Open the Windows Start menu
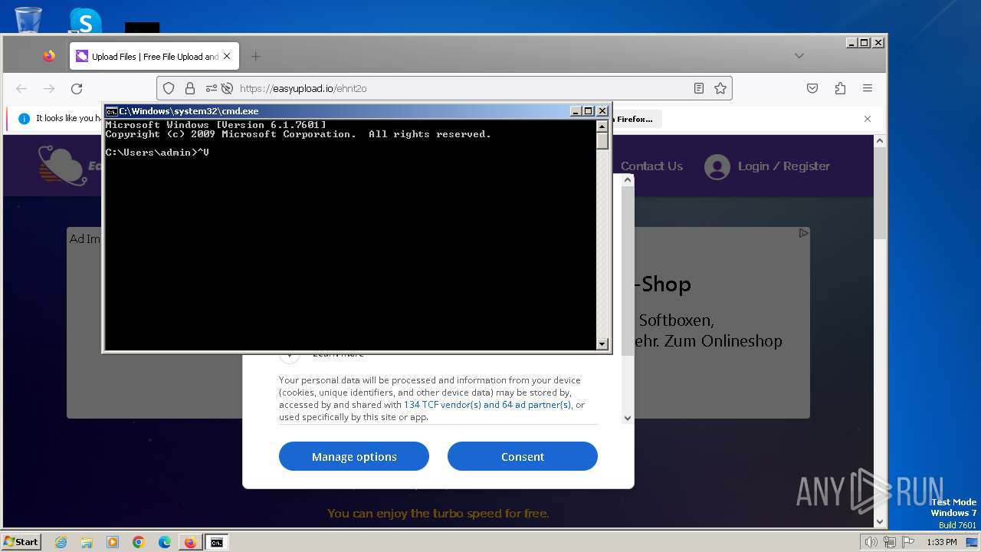The width and height of the screenshot is (981, 552). (x=21, y=542)
